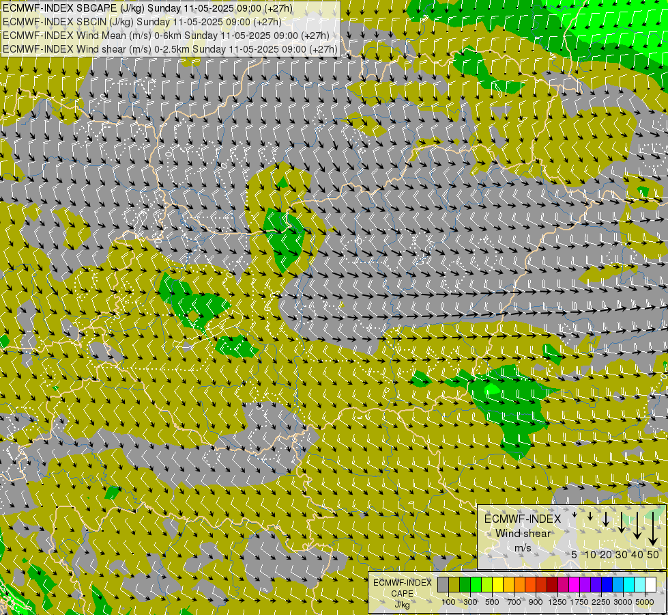Image resolution: width=668 pixels, height=615 pixels.
Task: Click the 5000 label on CAPE scale
Action: click(x=645, y=602)
